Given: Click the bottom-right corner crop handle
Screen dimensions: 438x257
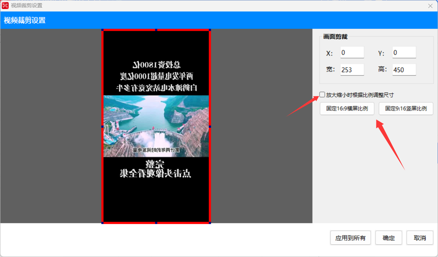Looking at the screenshot, I should point(210,222).
